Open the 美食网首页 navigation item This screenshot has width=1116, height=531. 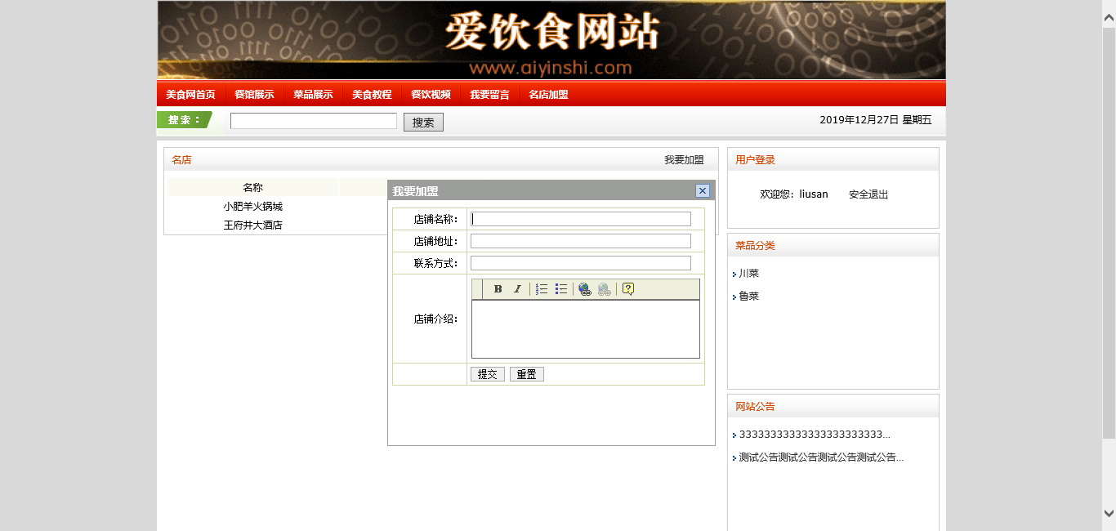[190, 94]
